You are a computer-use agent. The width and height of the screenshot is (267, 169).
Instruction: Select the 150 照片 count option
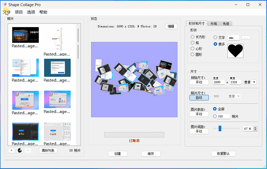coord(215,116)
